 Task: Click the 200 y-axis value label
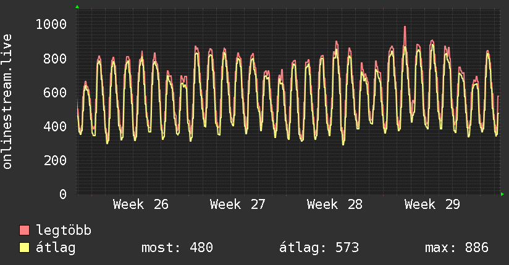tap(55, 160)
